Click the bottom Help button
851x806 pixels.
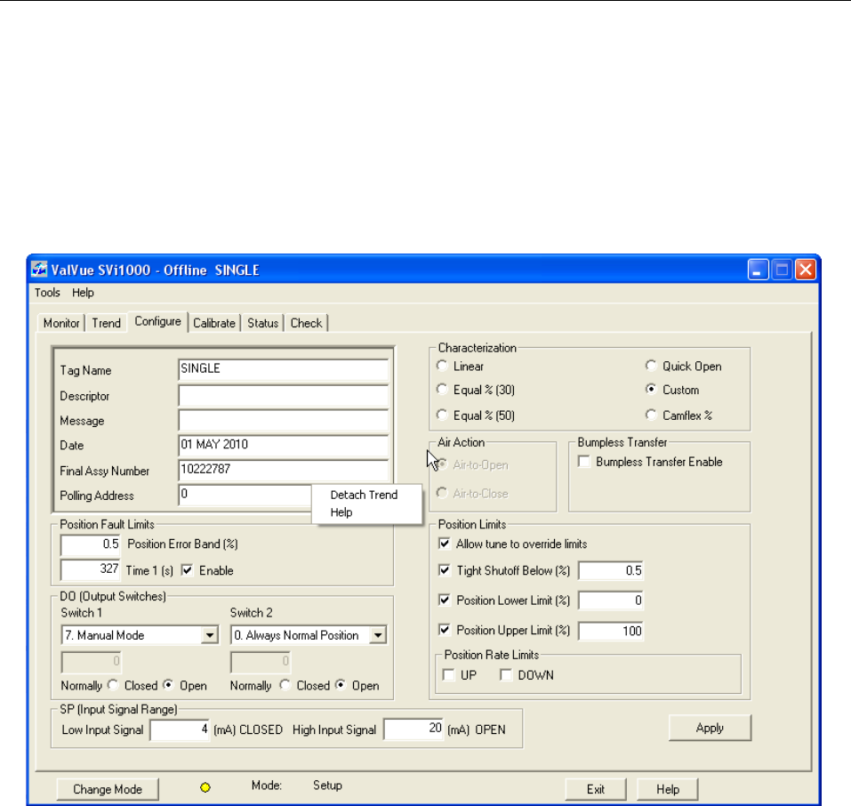(x=668, y=789)
